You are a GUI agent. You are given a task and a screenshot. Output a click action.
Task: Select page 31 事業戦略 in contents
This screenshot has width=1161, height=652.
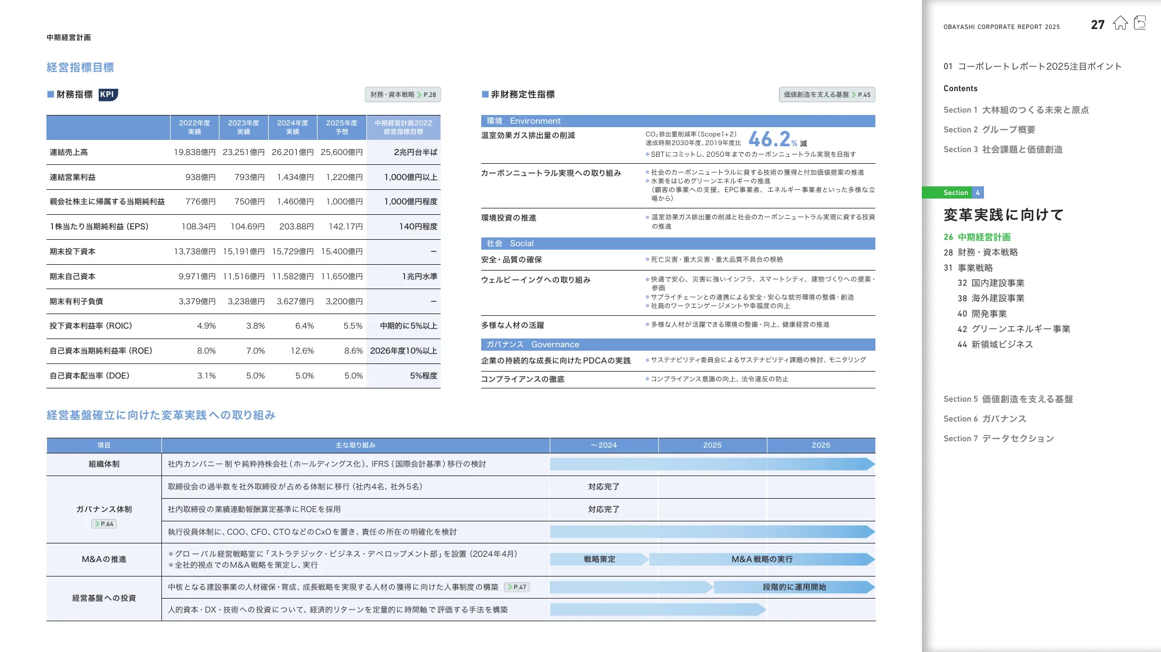[968, 268]
